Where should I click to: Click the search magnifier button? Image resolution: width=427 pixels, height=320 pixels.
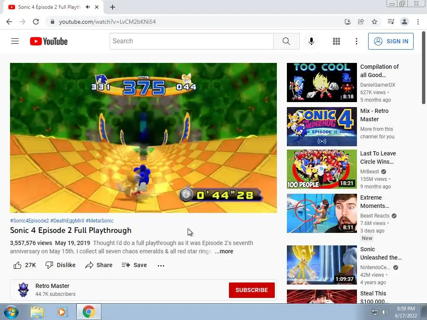pyautogui.click(x=286, y=41)
